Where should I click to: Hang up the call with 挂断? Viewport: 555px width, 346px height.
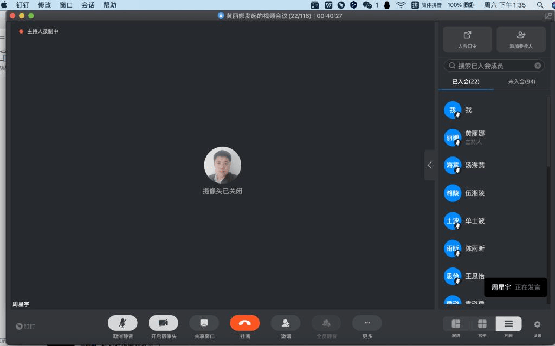tap(244, 323)
